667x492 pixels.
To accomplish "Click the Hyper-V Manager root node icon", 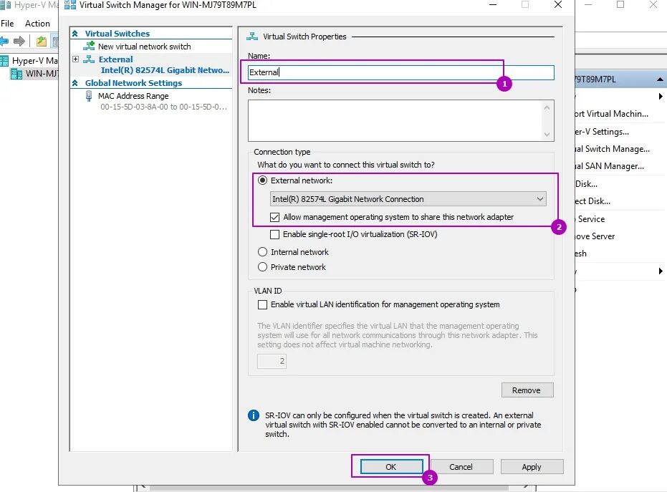I will pyautogui.click(x=4, y=60).
